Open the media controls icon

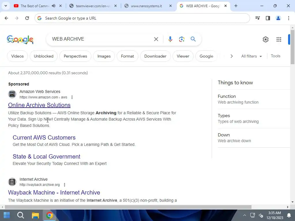click(258, 18)
